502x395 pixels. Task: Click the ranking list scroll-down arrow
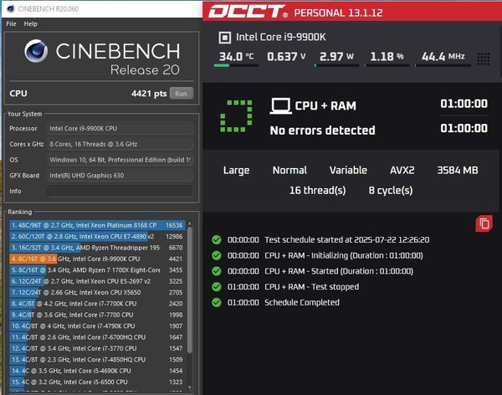click(190, 387)
